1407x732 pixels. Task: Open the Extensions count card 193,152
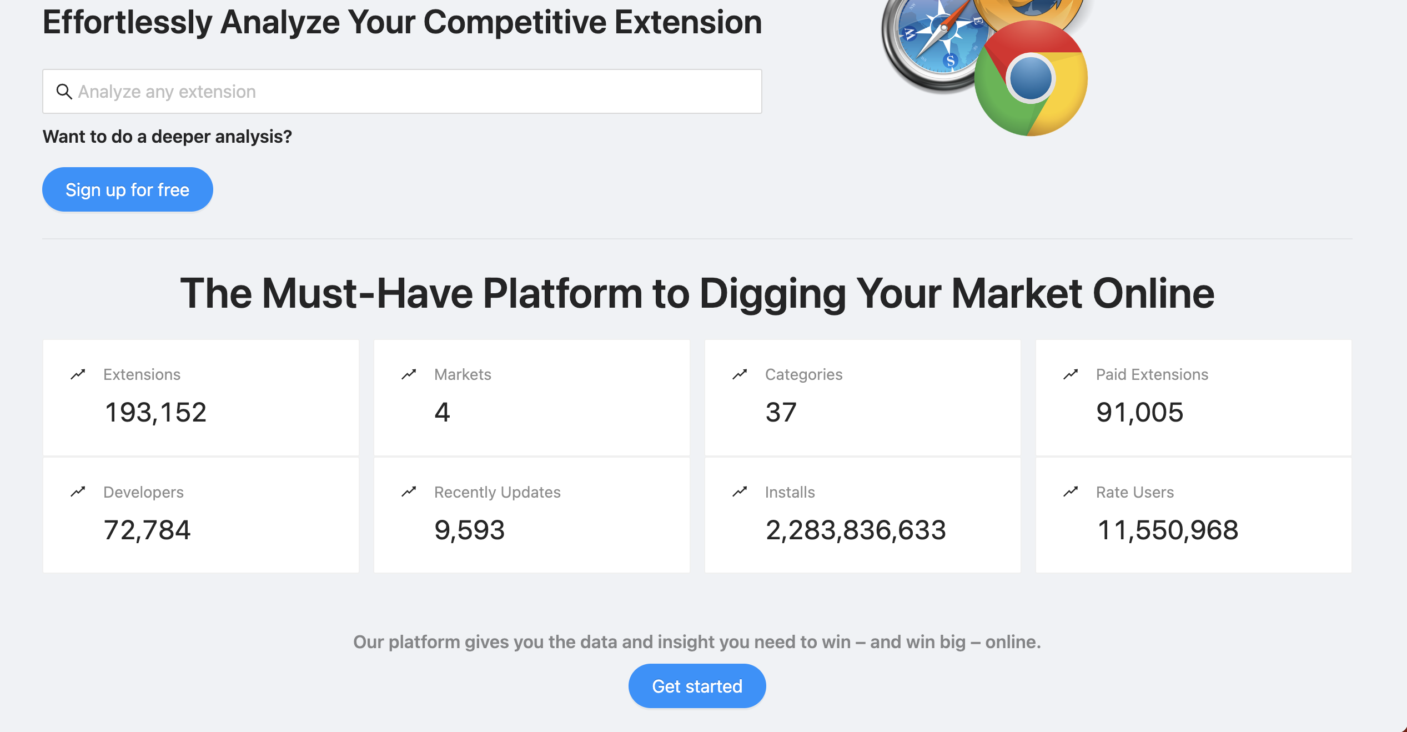[201, 398]
